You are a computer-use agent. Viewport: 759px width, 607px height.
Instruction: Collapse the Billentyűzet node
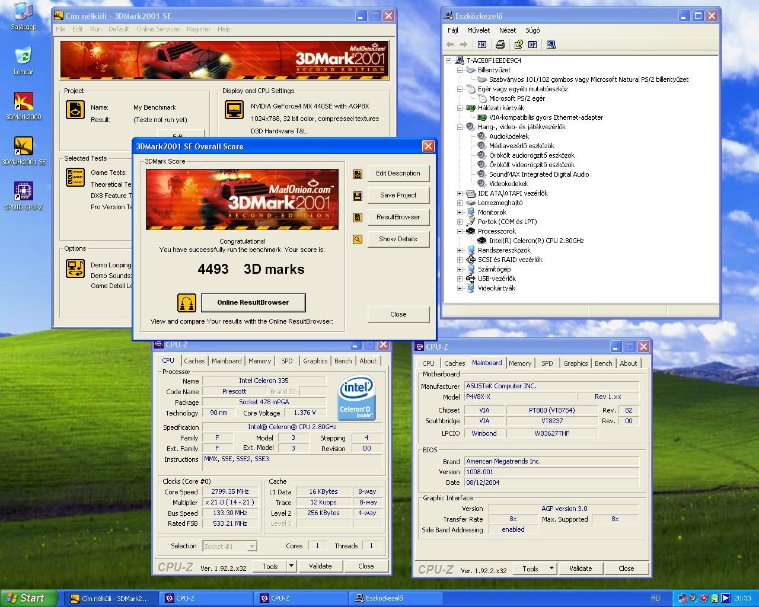460,70
